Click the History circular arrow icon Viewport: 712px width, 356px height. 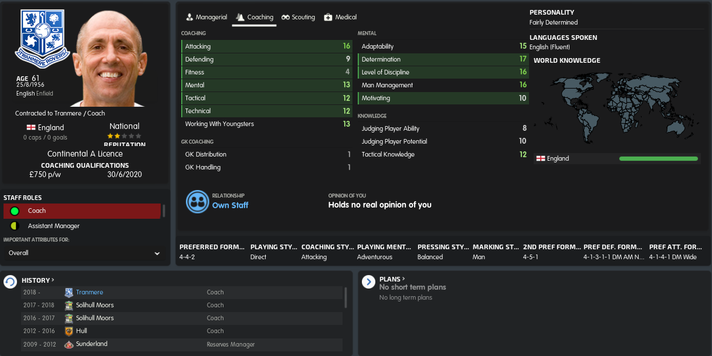click(10, 282)
